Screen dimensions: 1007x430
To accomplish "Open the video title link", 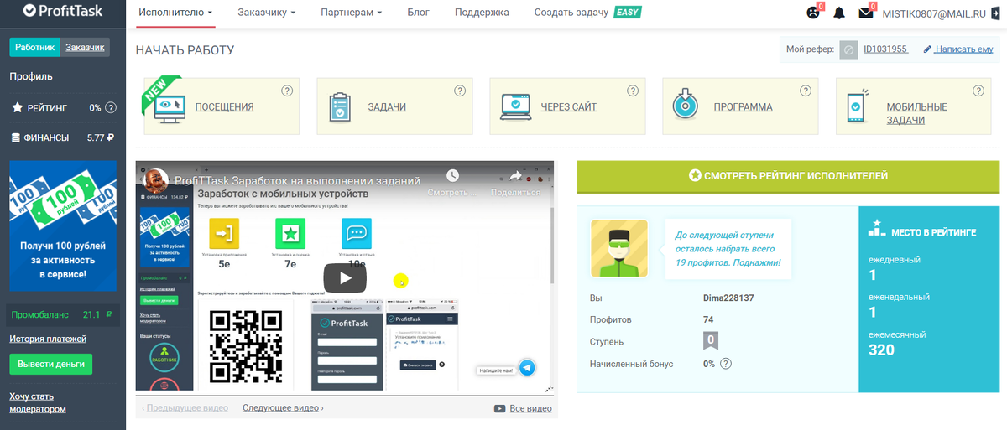I will (x=297, y=179).
